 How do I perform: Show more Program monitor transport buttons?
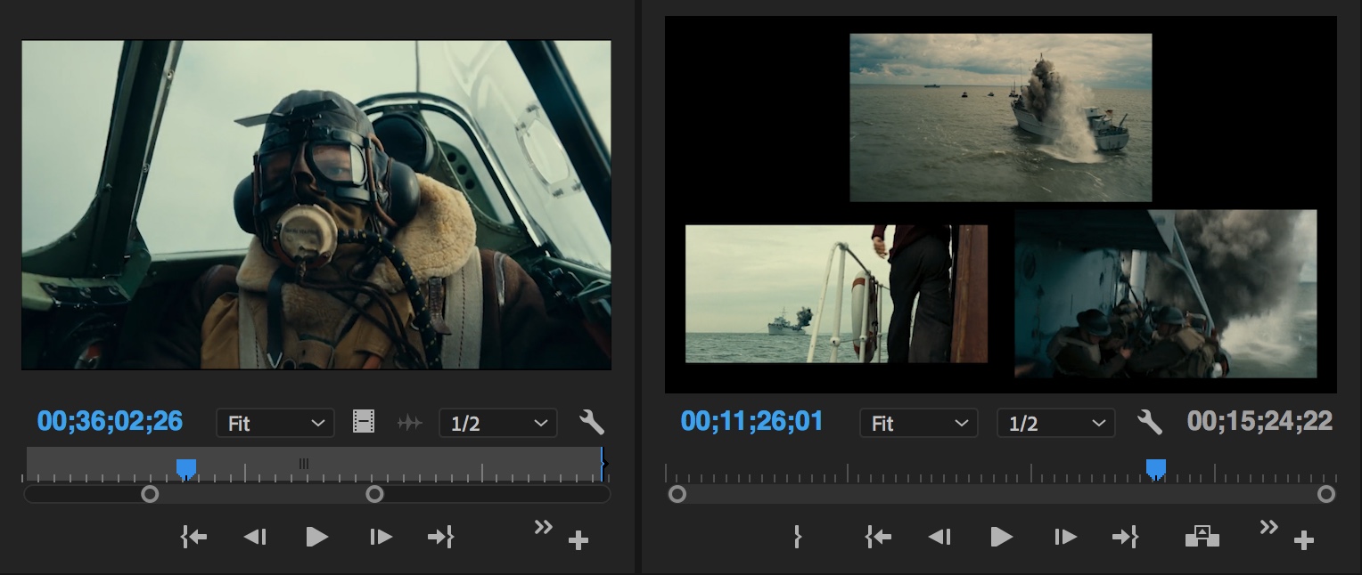1268,528
